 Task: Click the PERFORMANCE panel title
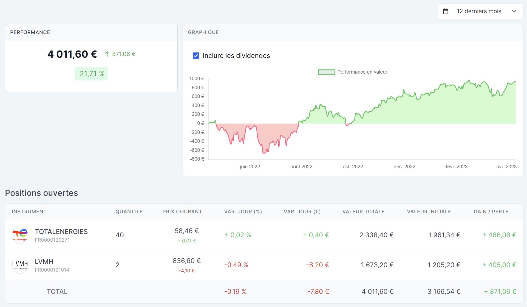[30, 32]
